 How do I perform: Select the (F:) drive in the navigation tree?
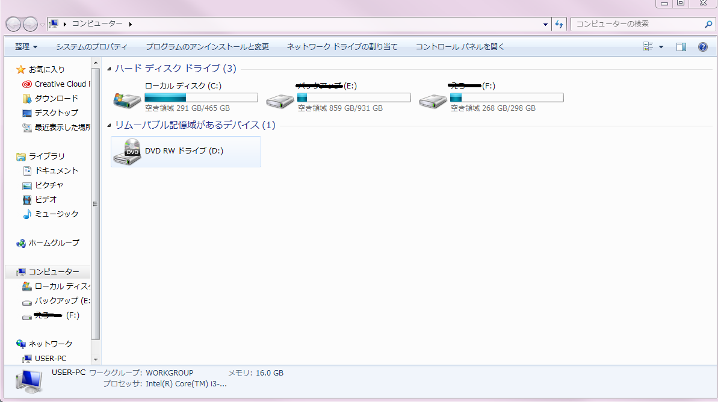click(x=51, y=315)
